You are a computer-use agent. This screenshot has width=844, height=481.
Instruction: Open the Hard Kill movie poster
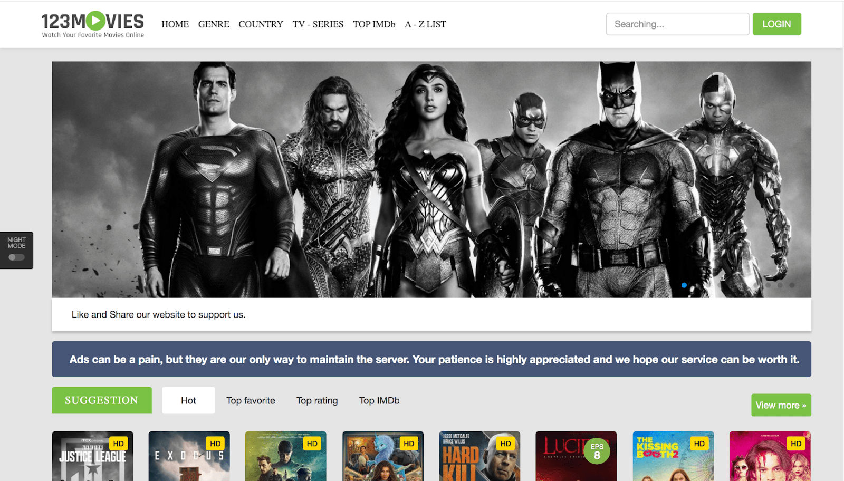click(x=479, y=456)
